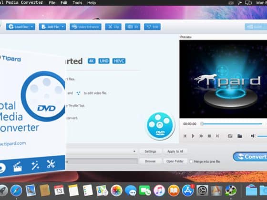Open the Video Enhance tool
Screen dimensions: 267x200
(85, 27)
